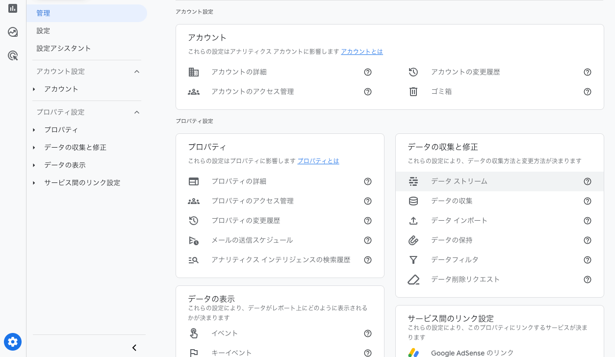Click paperclip icon beside データの保持
This screenshot has width=615, height=357.
413,240
